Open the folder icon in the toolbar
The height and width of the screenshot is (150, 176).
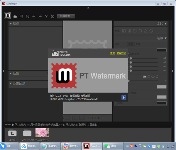(x=15, y=16)
